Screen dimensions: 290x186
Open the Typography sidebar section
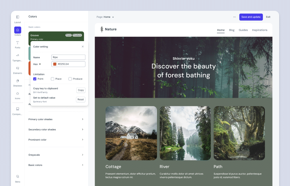click(17, 57)
